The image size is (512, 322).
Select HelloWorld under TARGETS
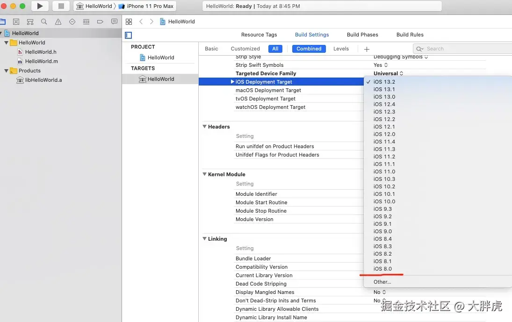[x=157, y=79]
